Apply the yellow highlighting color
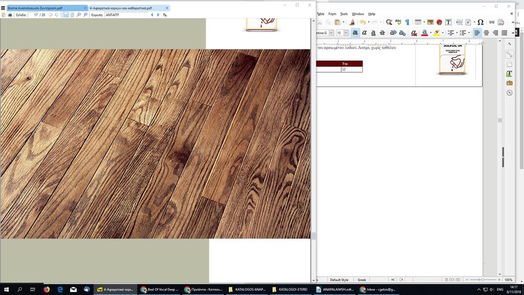Viewport: 524px width, 295px height. pyautogui.click(x=436, y=33)
